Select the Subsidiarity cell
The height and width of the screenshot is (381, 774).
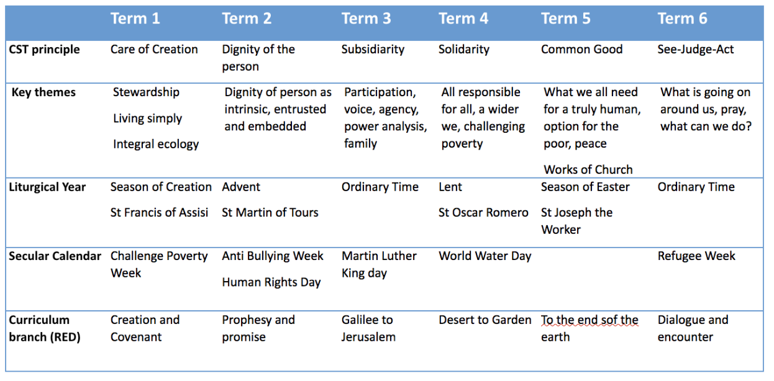coord(373,50)
